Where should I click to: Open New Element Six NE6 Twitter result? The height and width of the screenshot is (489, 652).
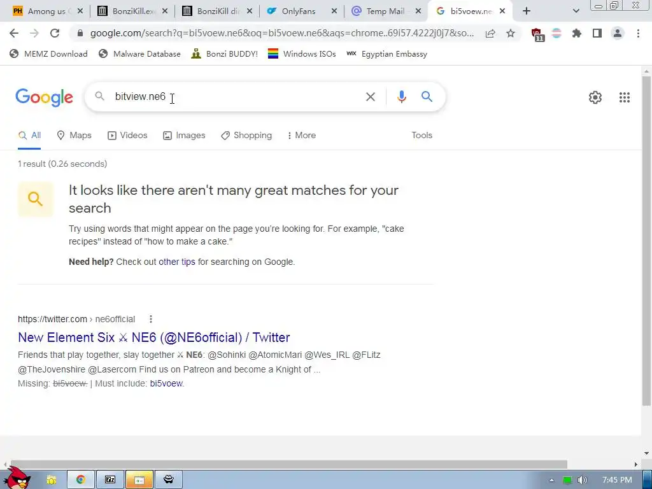154,337
